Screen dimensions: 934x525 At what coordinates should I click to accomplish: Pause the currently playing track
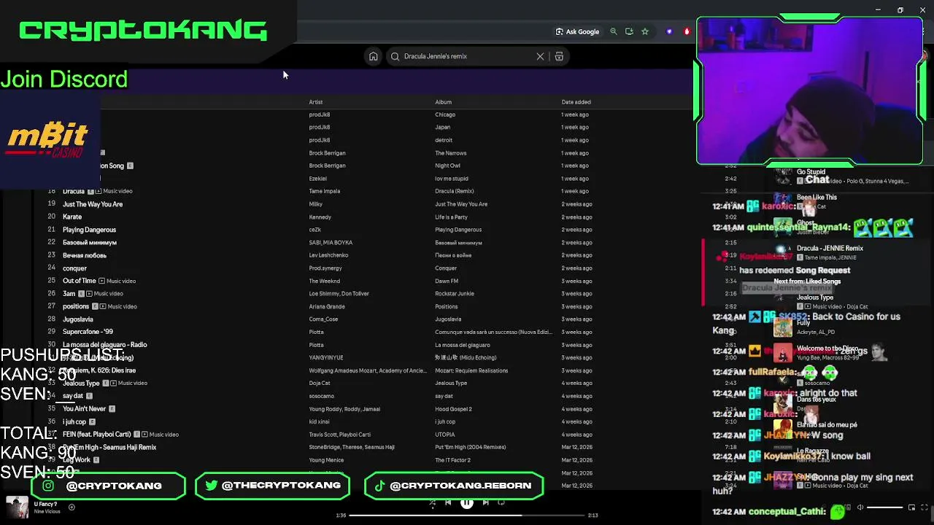click(466, 502)
